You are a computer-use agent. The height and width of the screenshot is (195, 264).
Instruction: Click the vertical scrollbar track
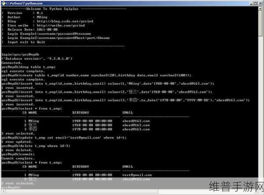pos(260,96)
